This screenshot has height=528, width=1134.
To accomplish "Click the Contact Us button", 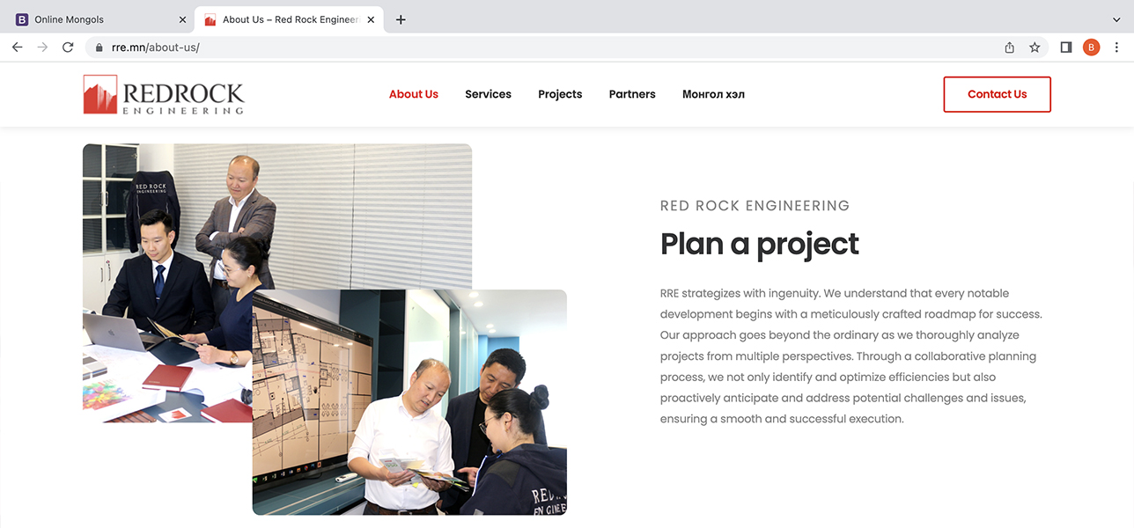I will pyautogui.click(x=998, y=94).
